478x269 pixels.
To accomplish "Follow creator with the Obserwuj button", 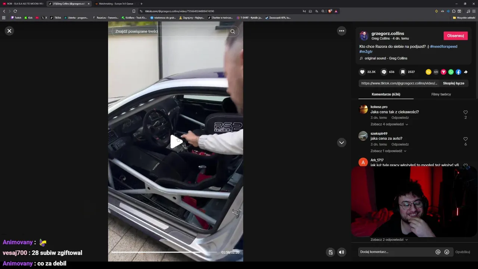I will [x=455, y=36].
